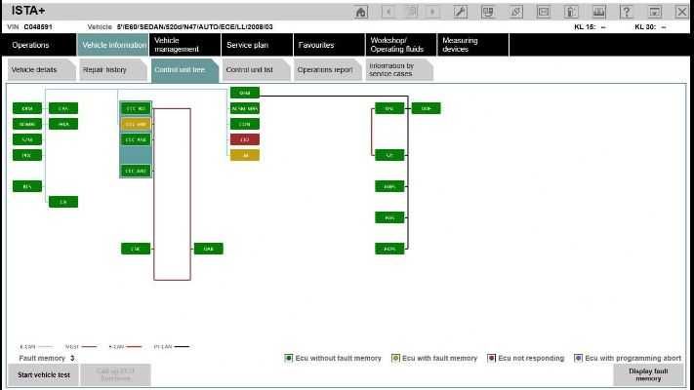
Task: Select the Control unit tree tab
Action: [x=185, y=70]
